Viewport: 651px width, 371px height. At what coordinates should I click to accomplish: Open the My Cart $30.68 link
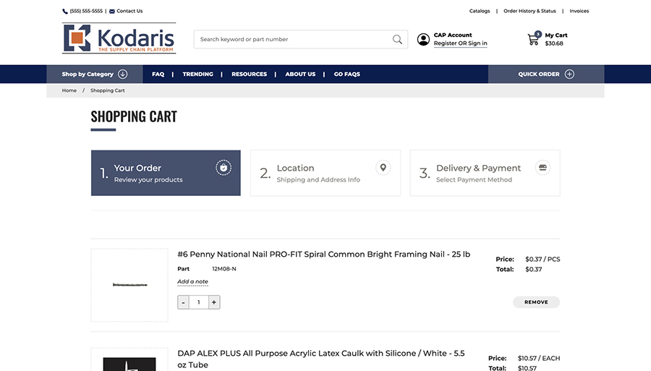tap(556, 40)
